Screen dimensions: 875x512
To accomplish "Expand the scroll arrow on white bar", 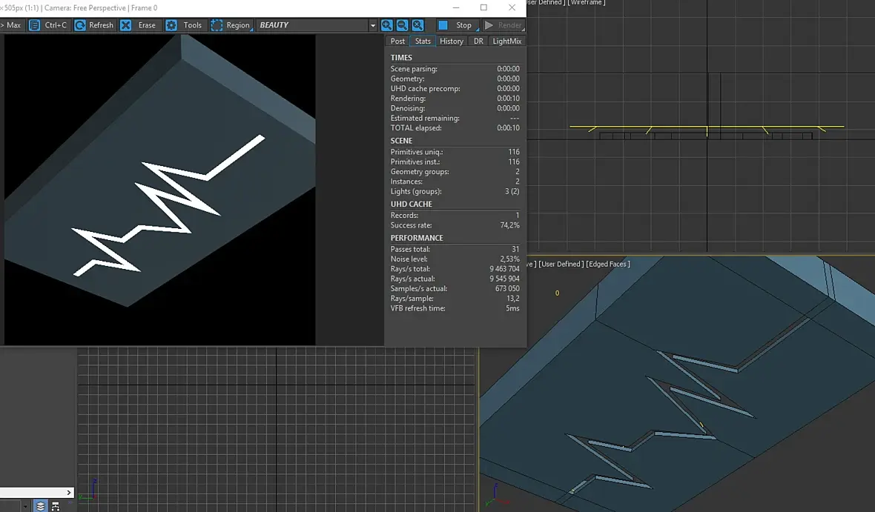I will [70, 492].
